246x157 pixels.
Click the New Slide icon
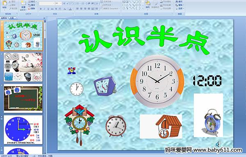[23, 3]
